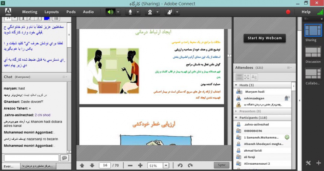Select participant ahmad faridi
The image size is (324, 171).
[x=262, y=151]
